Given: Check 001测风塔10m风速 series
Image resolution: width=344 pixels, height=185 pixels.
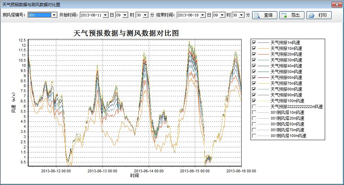Looking at the screenshot, I should [x=254, y=112].
